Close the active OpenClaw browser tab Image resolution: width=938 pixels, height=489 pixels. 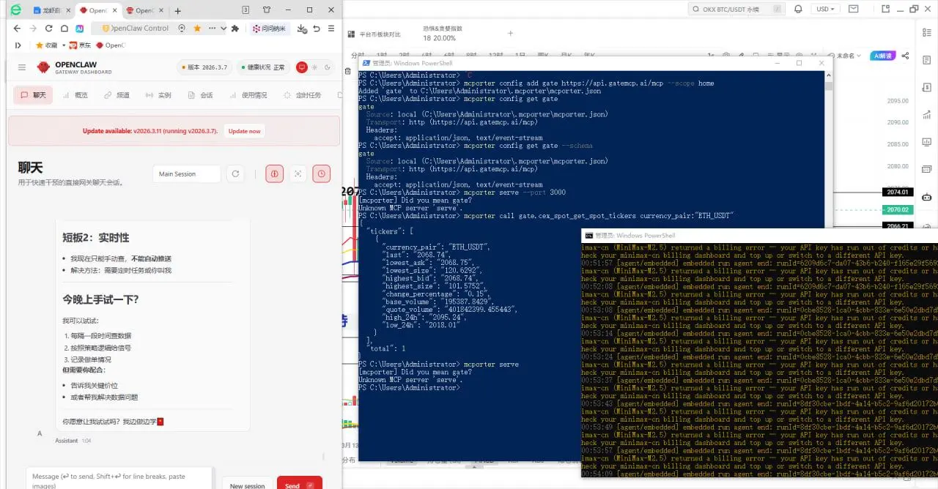click(114, 10)
